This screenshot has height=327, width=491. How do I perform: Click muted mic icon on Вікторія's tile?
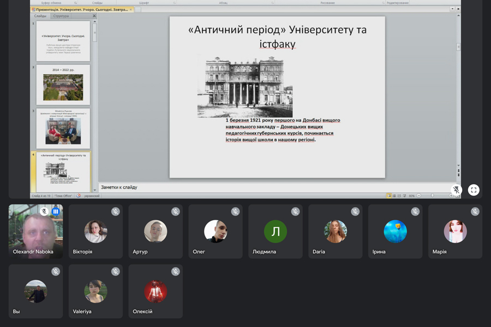[116, 211]
